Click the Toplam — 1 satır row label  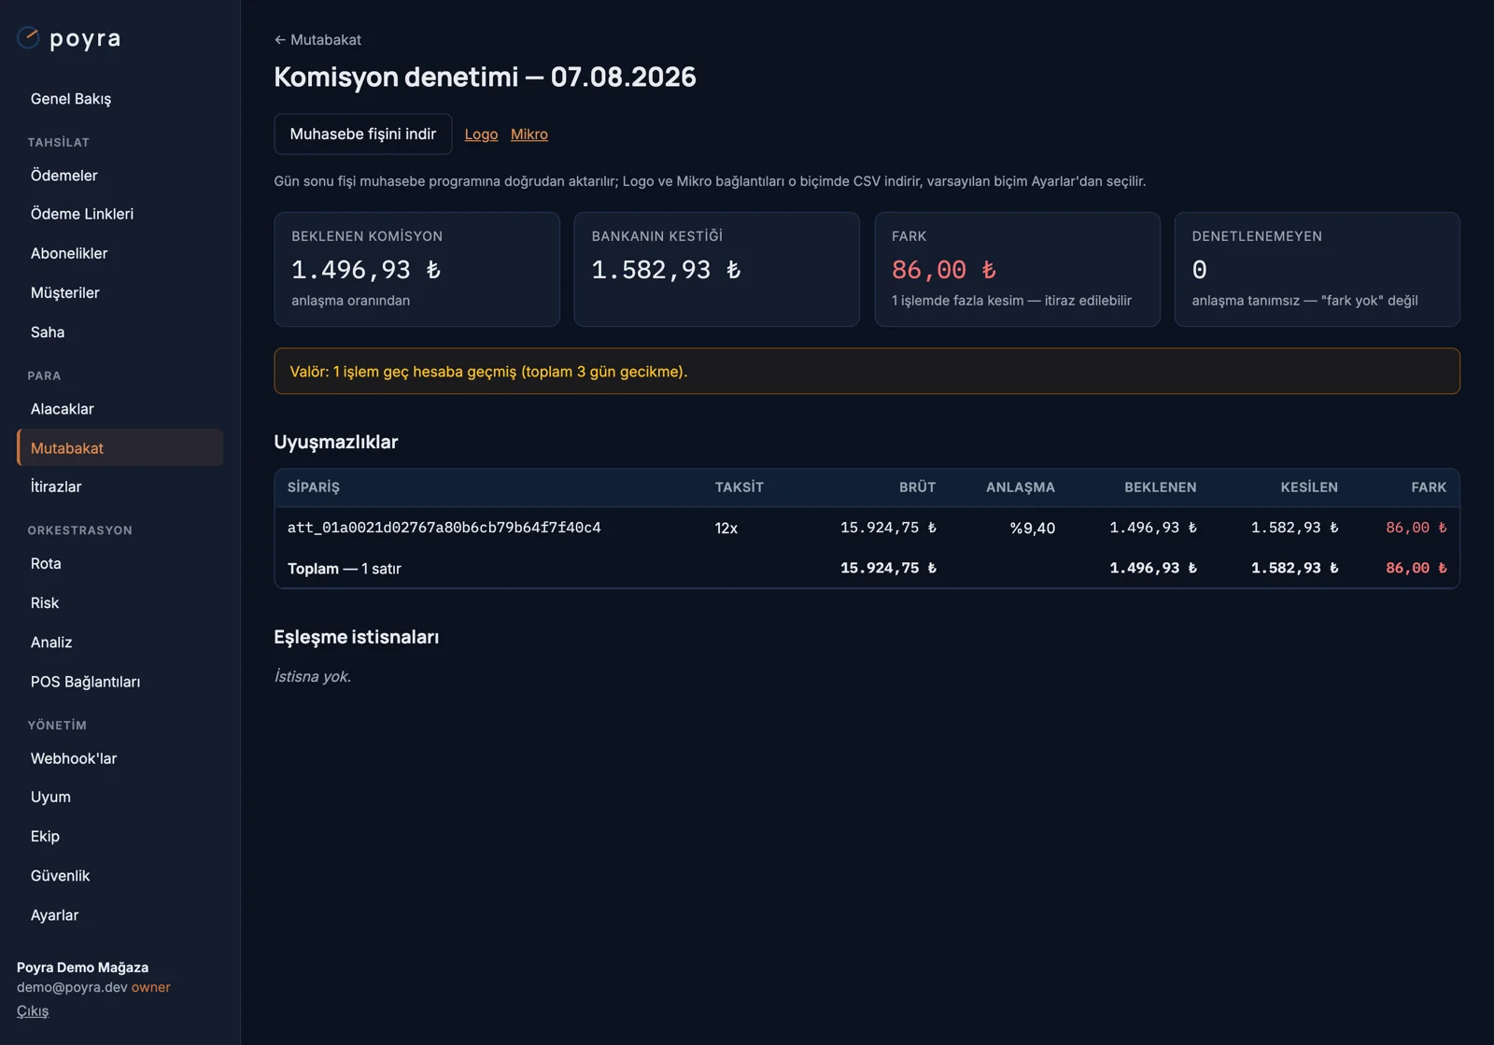[344, 568]
